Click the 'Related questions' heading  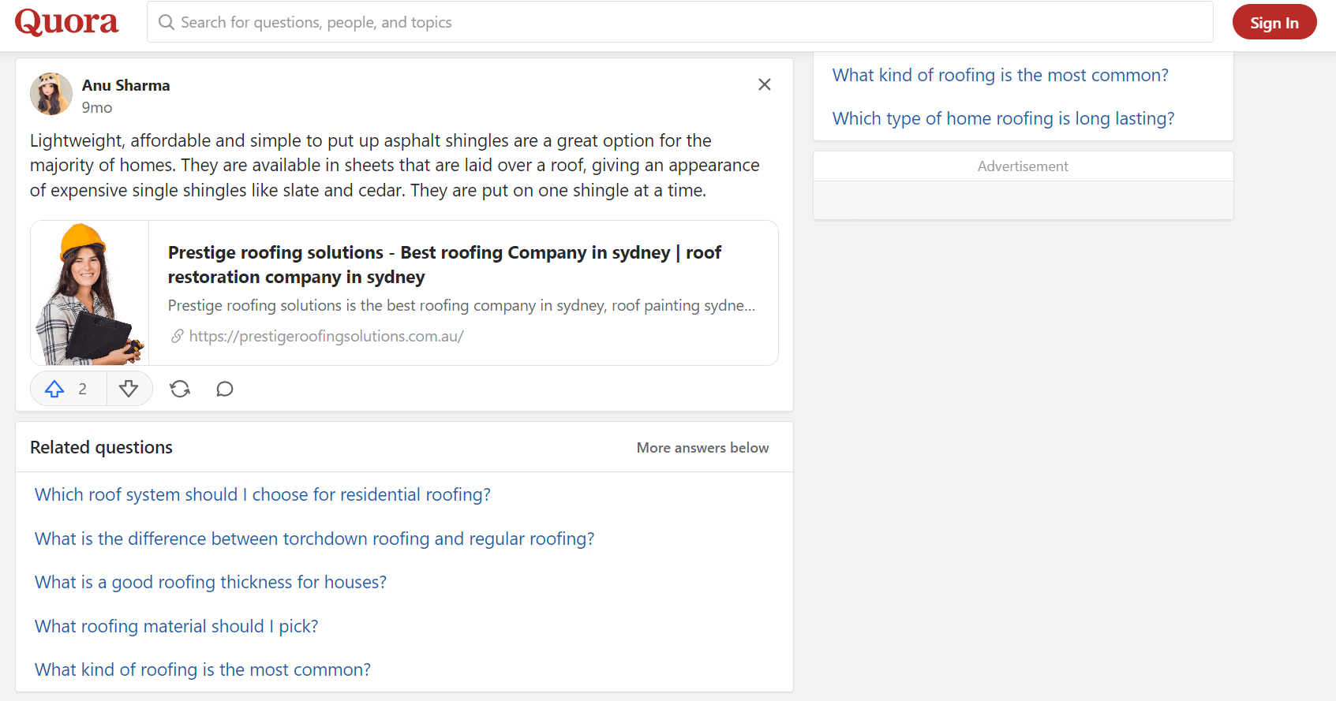click(x=101, y=447)
